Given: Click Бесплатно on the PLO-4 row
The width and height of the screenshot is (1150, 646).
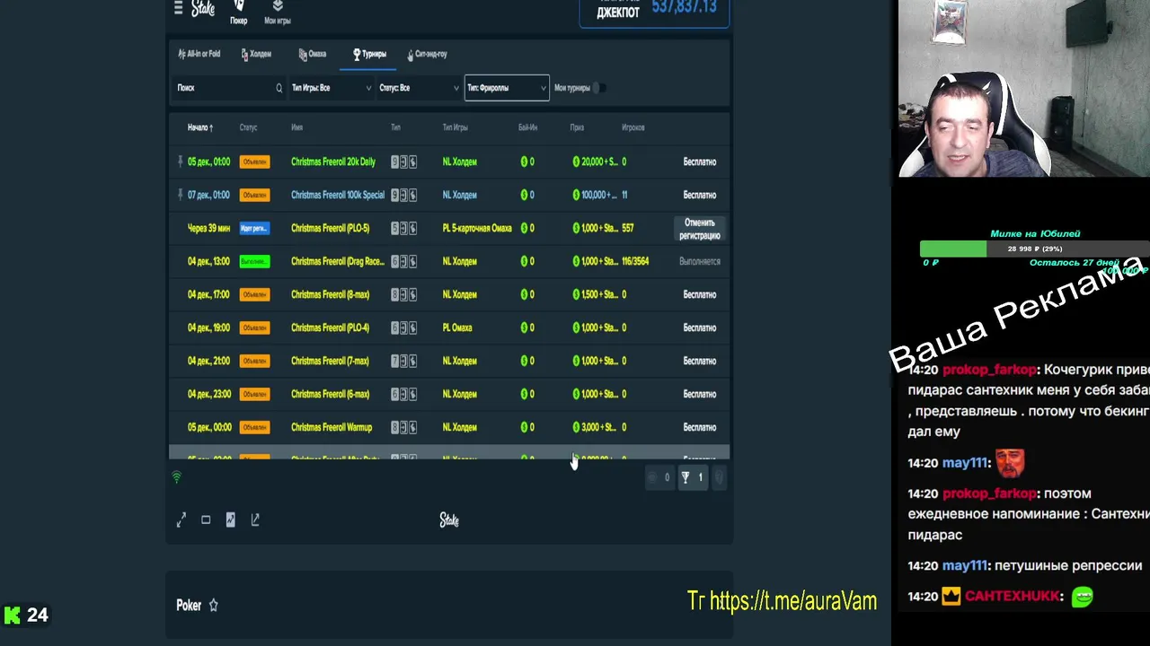Looking at the screenshot, I should click(x=700, y=327).
